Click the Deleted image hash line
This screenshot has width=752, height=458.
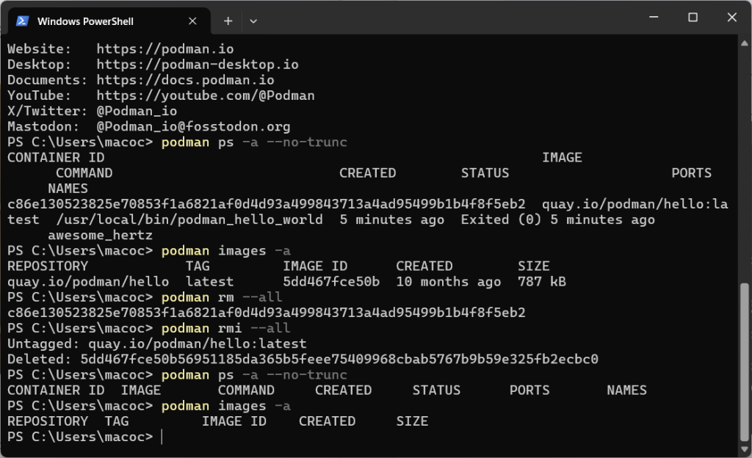tap(303, 360)
